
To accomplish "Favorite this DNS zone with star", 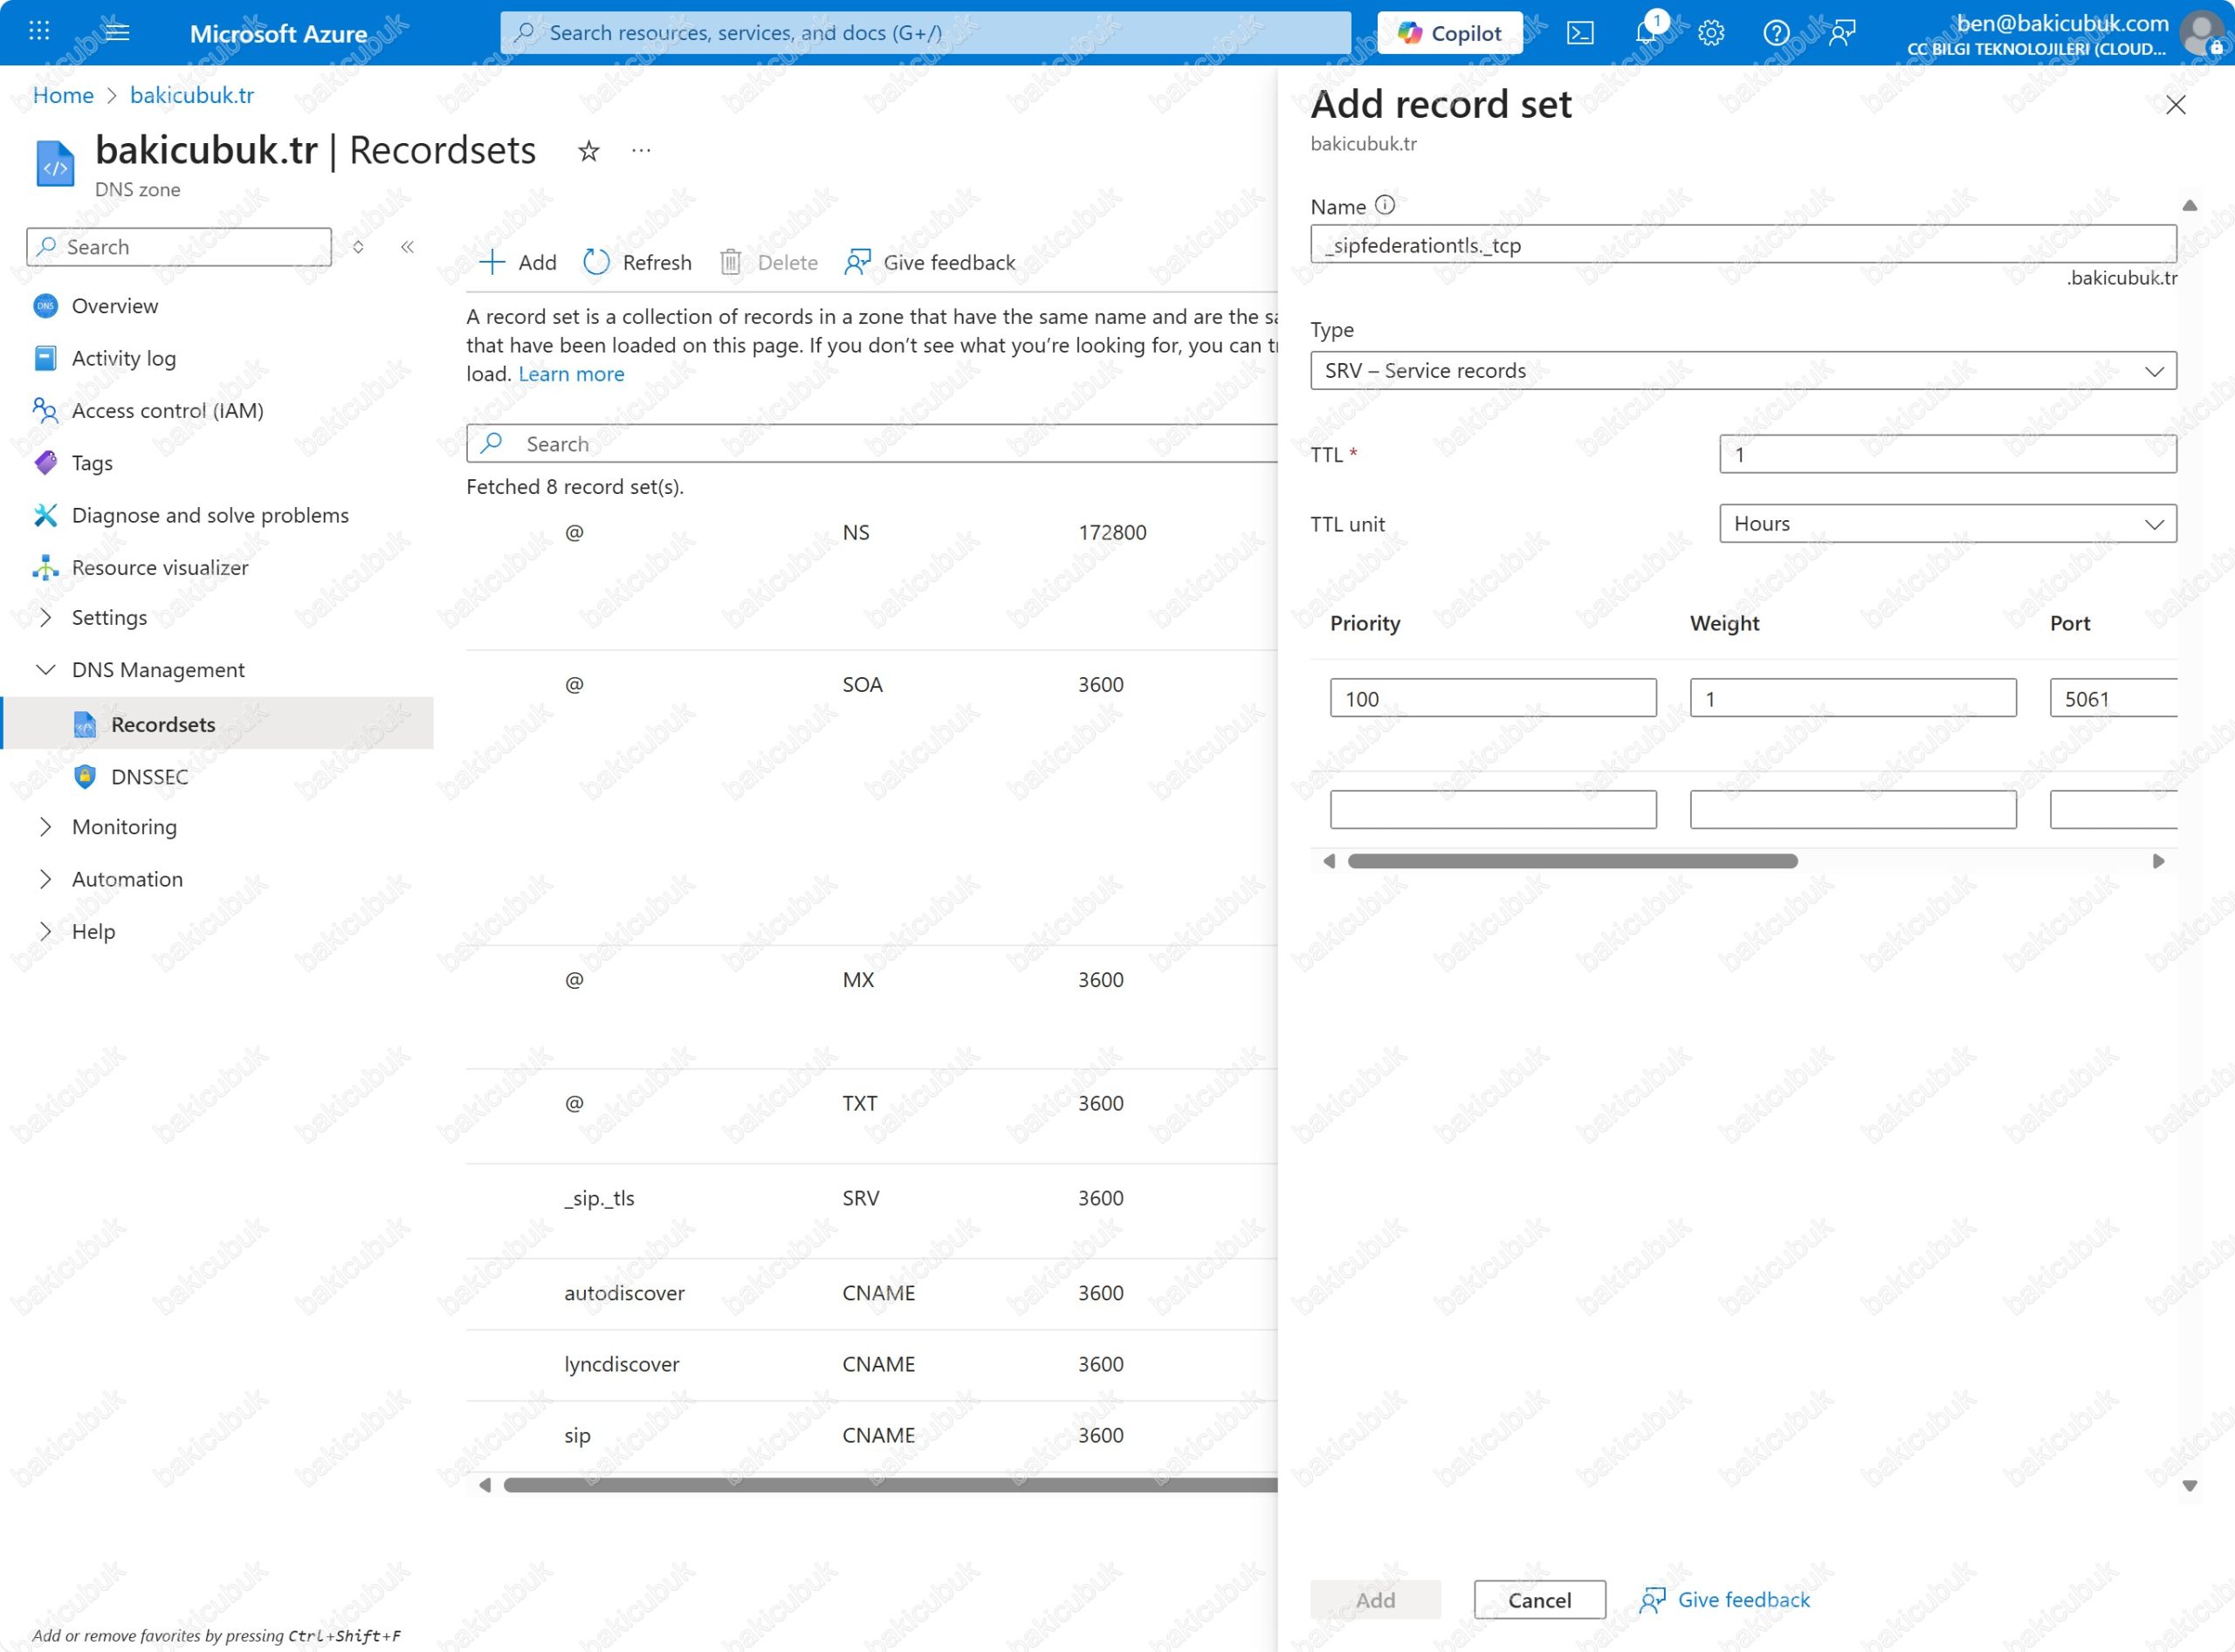I will coord(588,151).
